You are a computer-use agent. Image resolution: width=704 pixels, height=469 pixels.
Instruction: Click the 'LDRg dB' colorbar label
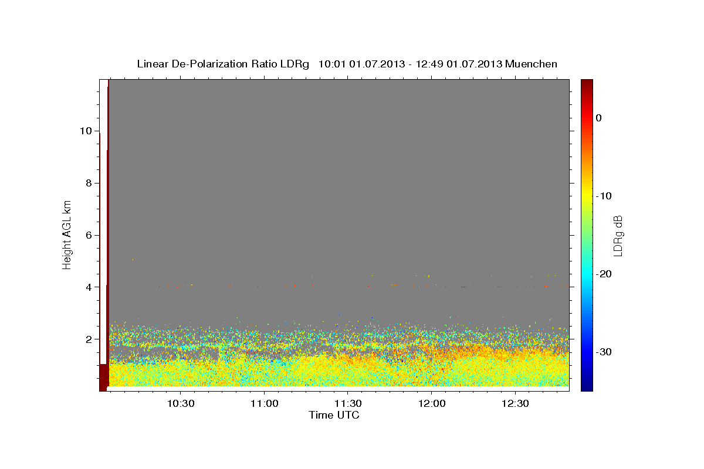617,235
